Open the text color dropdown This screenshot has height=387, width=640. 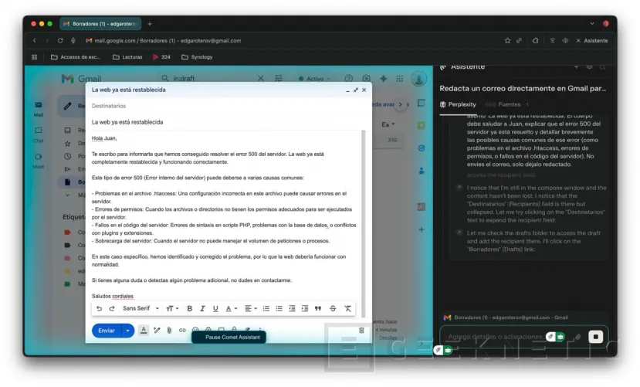[x=232, y=309]
